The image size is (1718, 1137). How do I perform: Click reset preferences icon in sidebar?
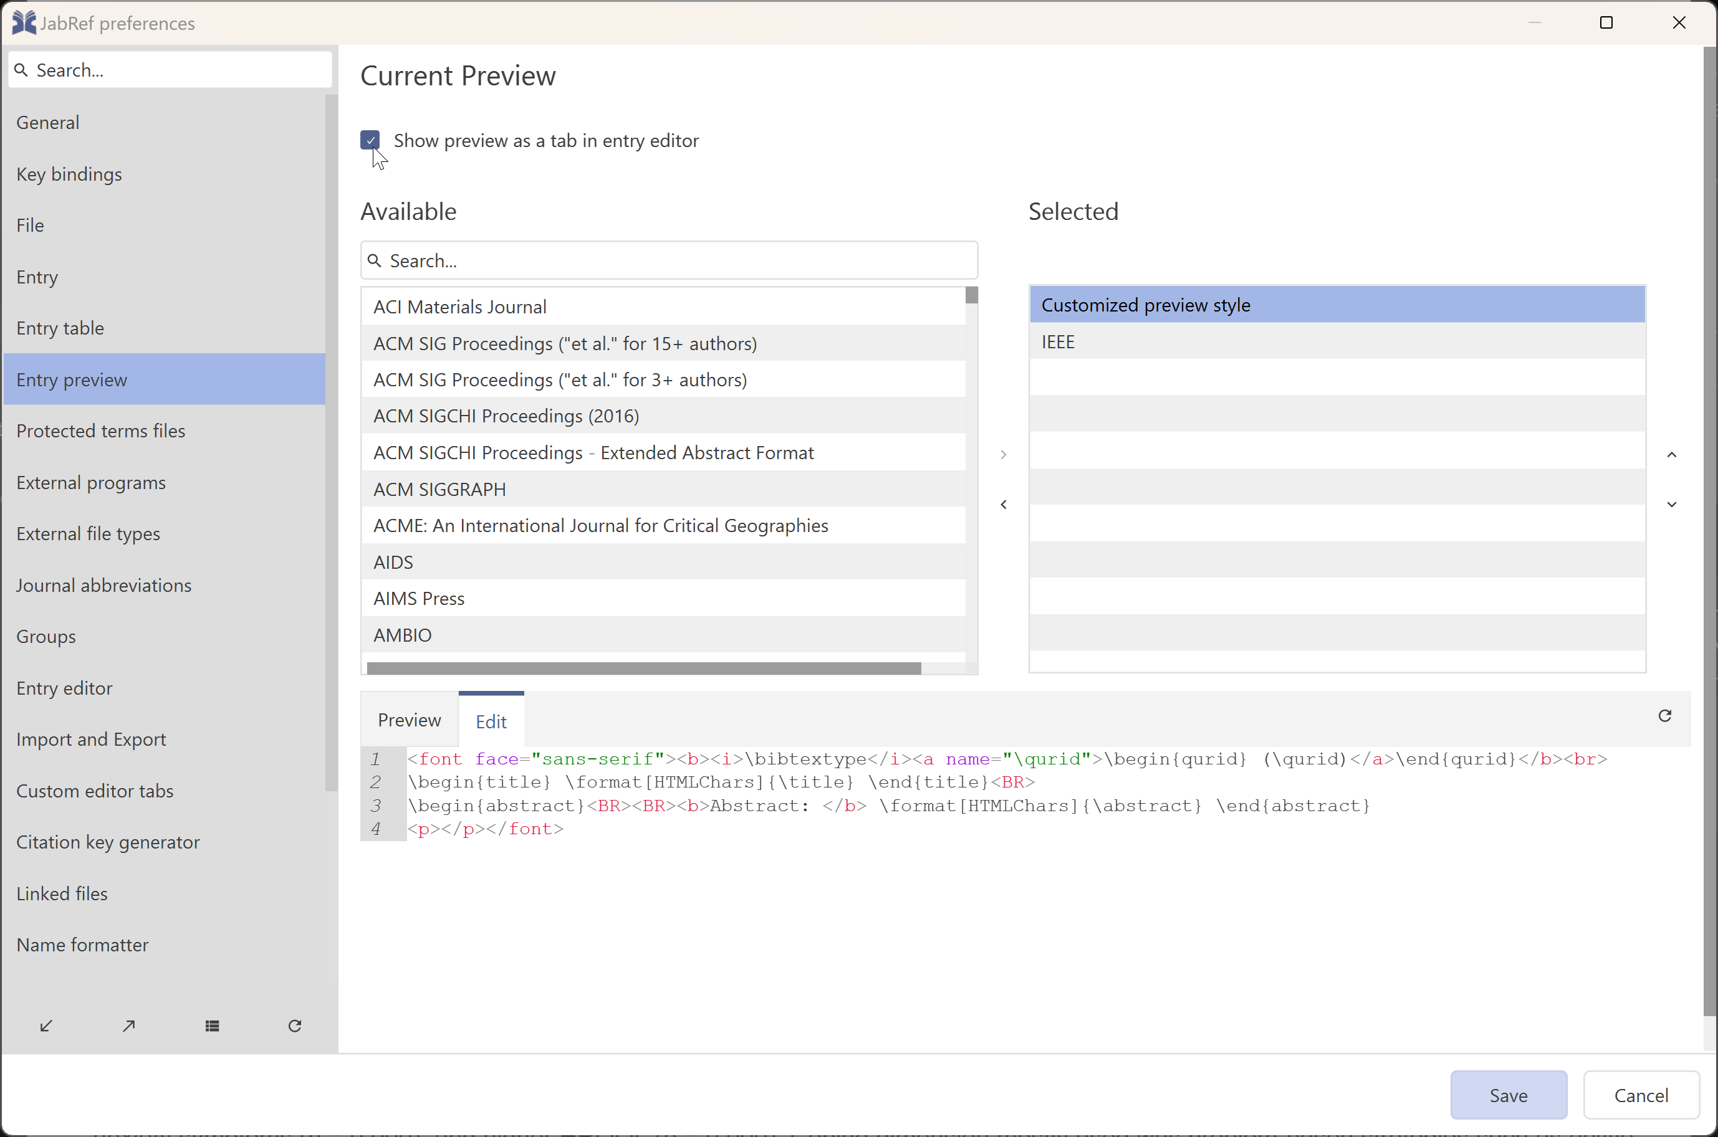click(295, 1026)
